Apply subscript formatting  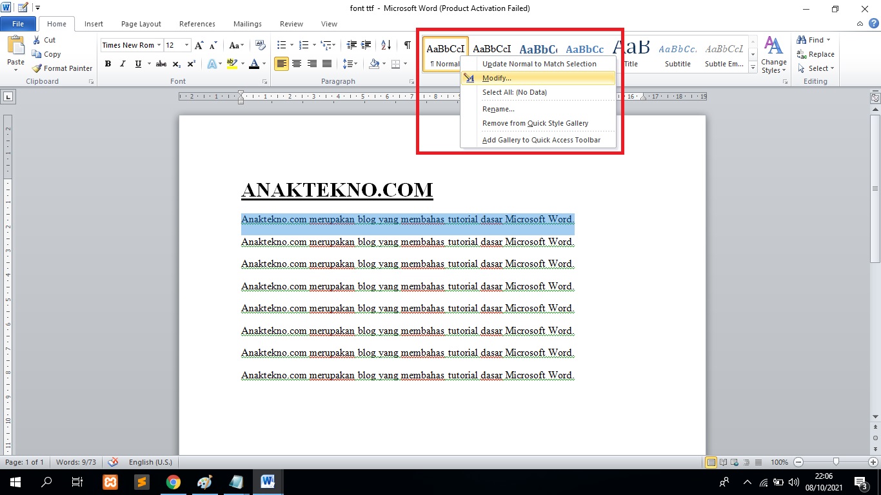[177, 64]
